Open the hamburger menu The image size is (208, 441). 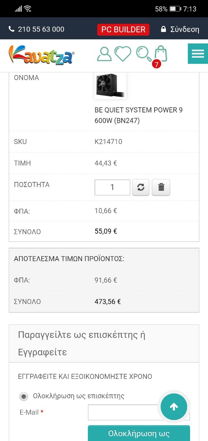click(198, 54)
